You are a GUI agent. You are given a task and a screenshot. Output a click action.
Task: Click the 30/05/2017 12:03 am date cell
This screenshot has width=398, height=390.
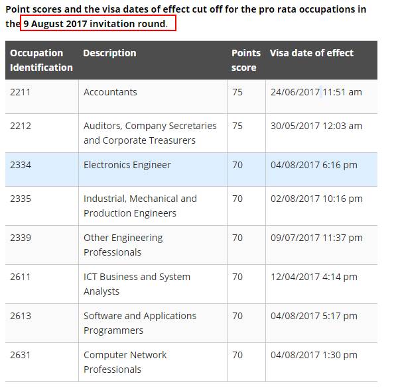click(316, 126)
